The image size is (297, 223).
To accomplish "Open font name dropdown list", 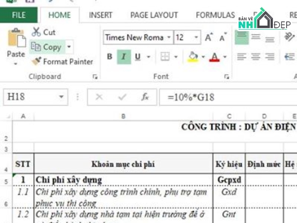I will tap(169, 37).
